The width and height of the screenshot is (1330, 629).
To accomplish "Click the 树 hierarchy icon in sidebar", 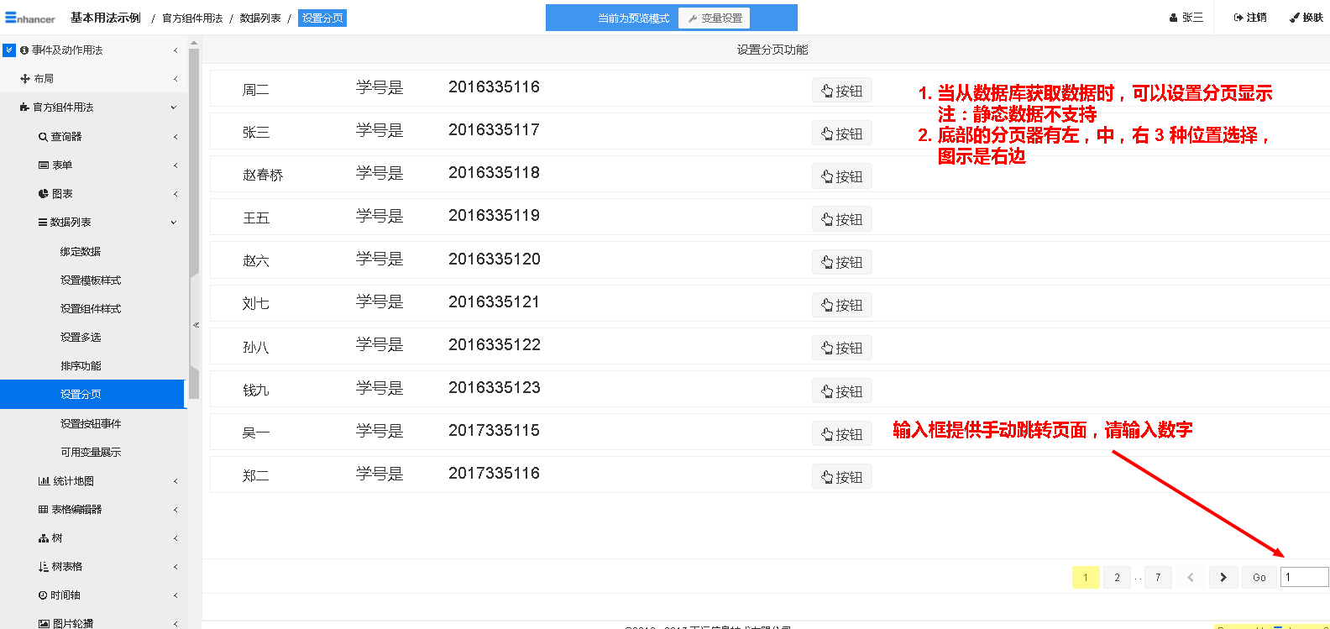I will coord(44,538).
